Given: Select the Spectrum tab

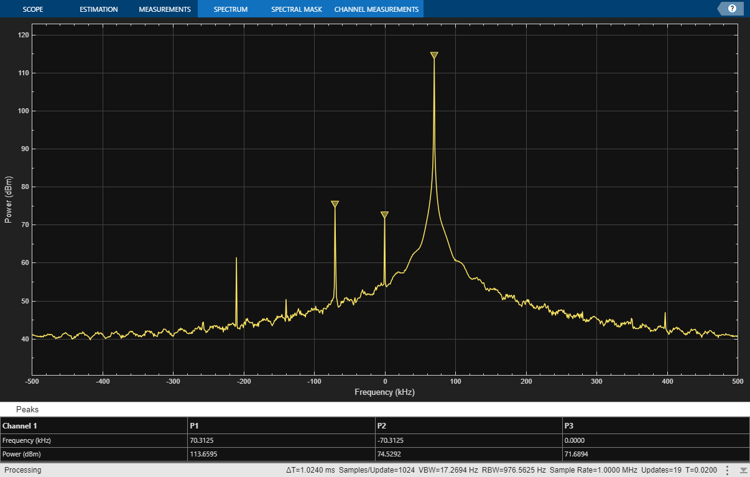Looking at the screenshot, I should point(230,9).
